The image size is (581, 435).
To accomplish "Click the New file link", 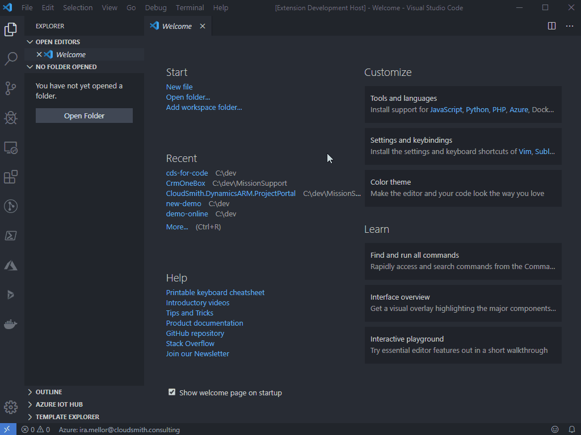I will point(179,87).
